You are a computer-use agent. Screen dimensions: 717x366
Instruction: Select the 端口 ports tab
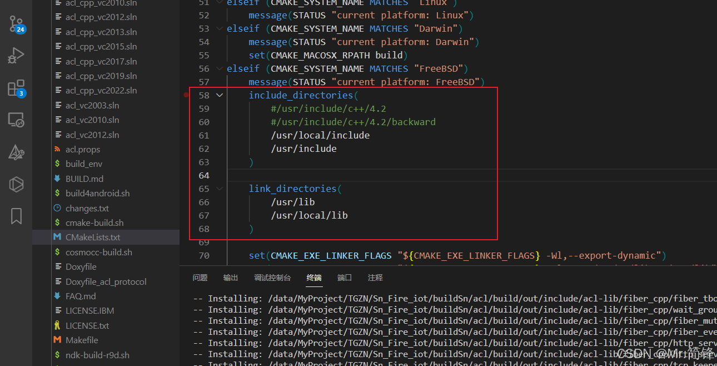(344, 278)
